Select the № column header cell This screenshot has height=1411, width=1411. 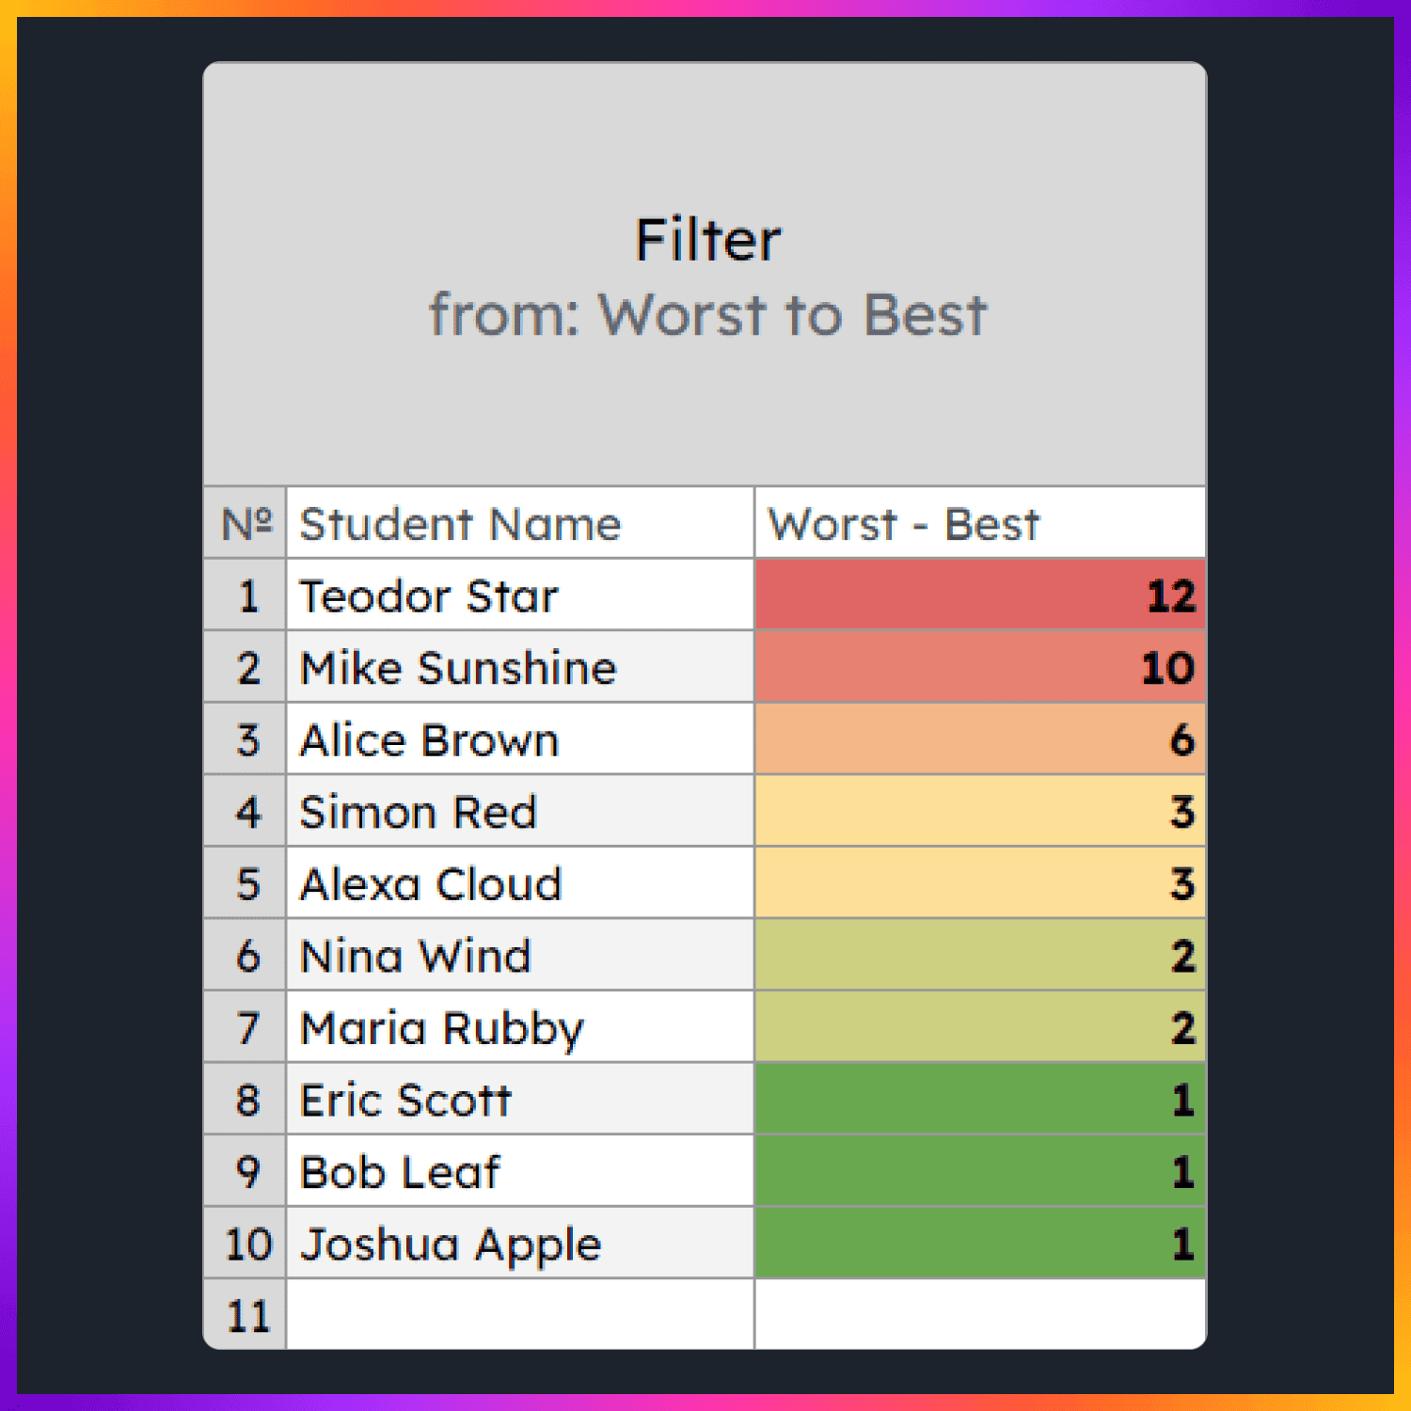coord(246,523)
